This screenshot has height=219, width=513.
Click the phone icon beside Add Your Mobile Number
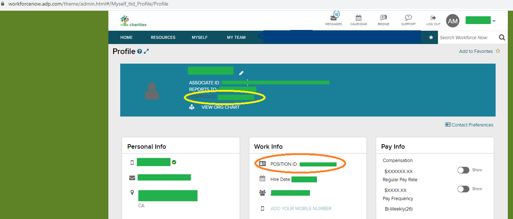(263, 209)
